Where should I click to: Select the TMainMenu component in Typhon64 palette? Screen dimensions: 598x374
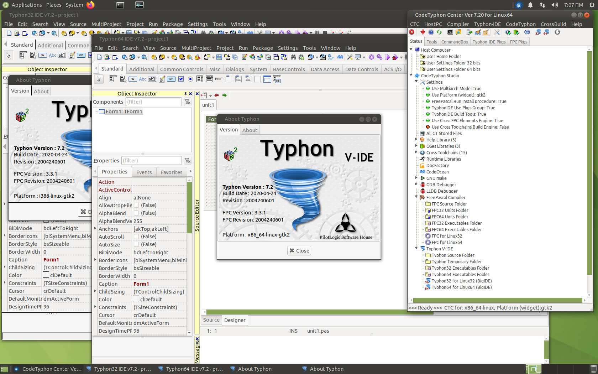click(x=113, y=79)
